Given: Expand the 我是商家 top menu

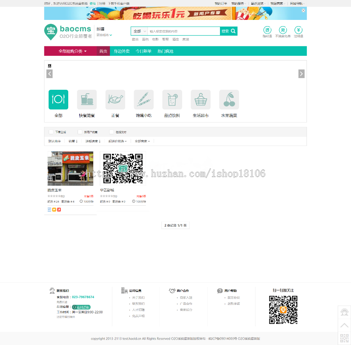Looking at the screenshot, I should pyautogui.click(x=278, y=4).
